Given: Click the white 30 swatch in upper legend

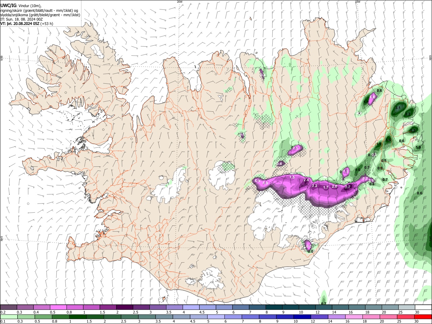Looking at the screenshot, I should coord(423,307).
